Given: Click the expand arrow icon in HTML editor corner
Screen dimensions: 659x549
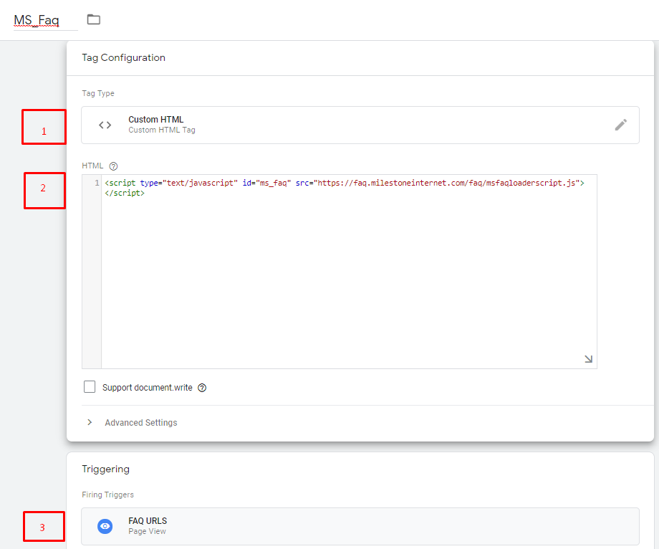Looking at the screenshot, I should [588, 359].
